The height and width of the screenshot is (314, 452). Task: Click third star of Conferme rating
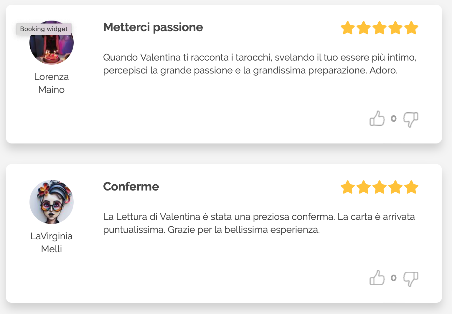click(x=380, y=187)
